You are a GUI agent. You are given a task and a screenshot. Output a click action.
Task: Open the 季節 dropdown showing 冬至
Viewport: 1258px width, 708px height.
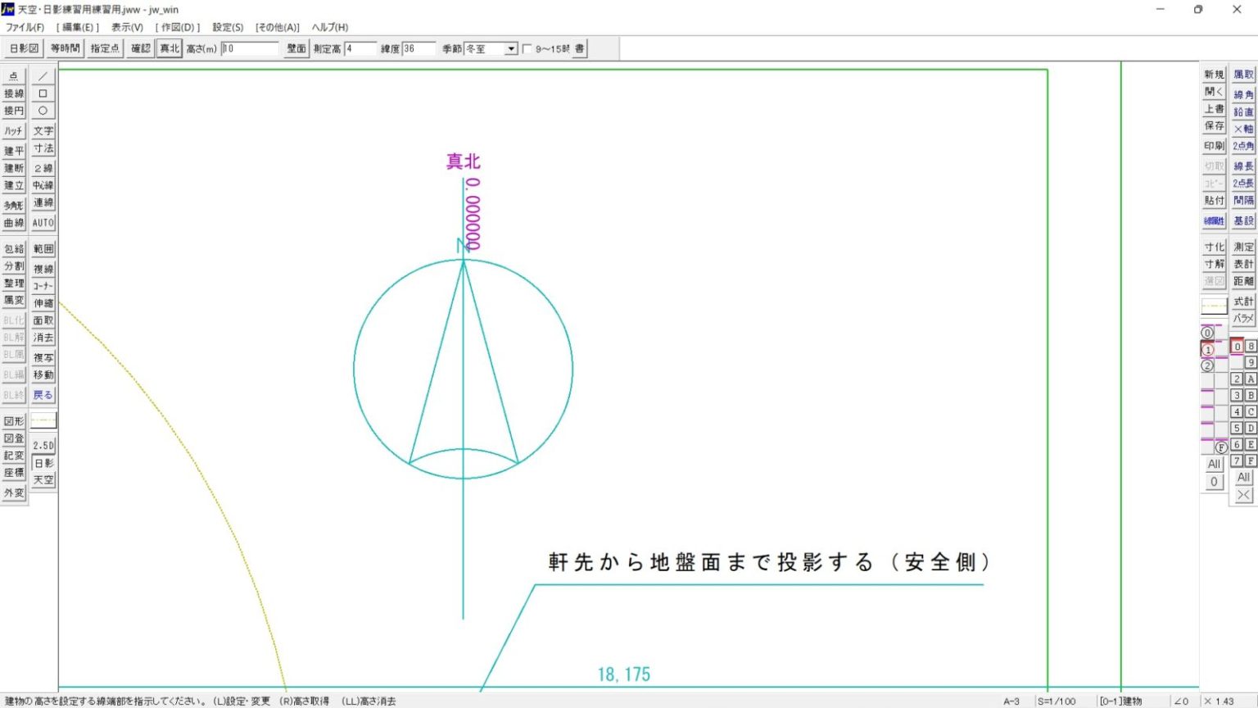(x=512, y=48)
